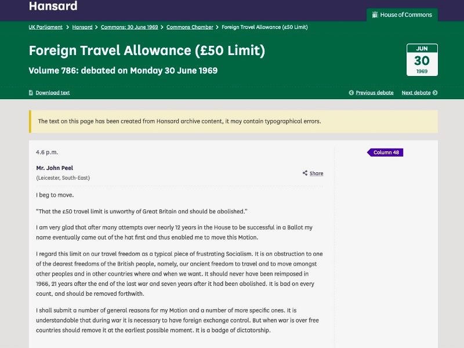Open the Hansard breadcrumb link
The height and width of the screenshot is (348, 464).
tap(82, 27)
